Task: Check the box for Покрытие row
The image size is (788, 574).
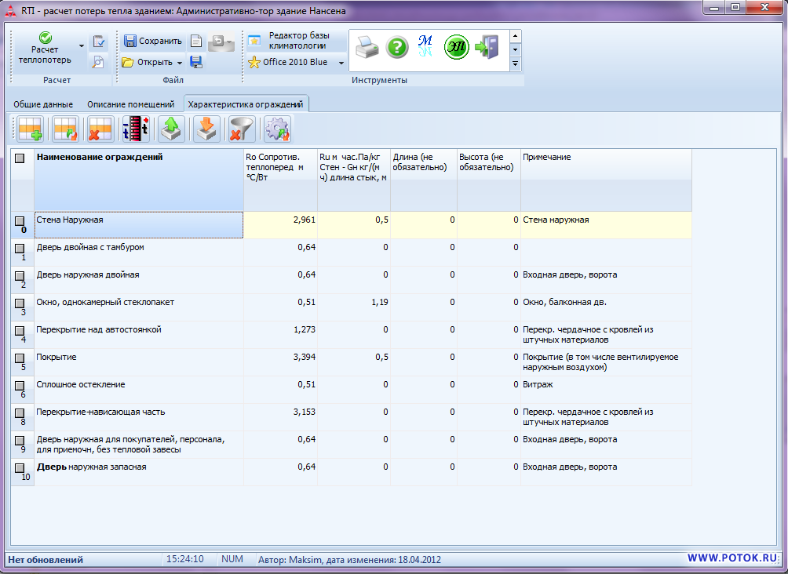Action: (20, 359)
